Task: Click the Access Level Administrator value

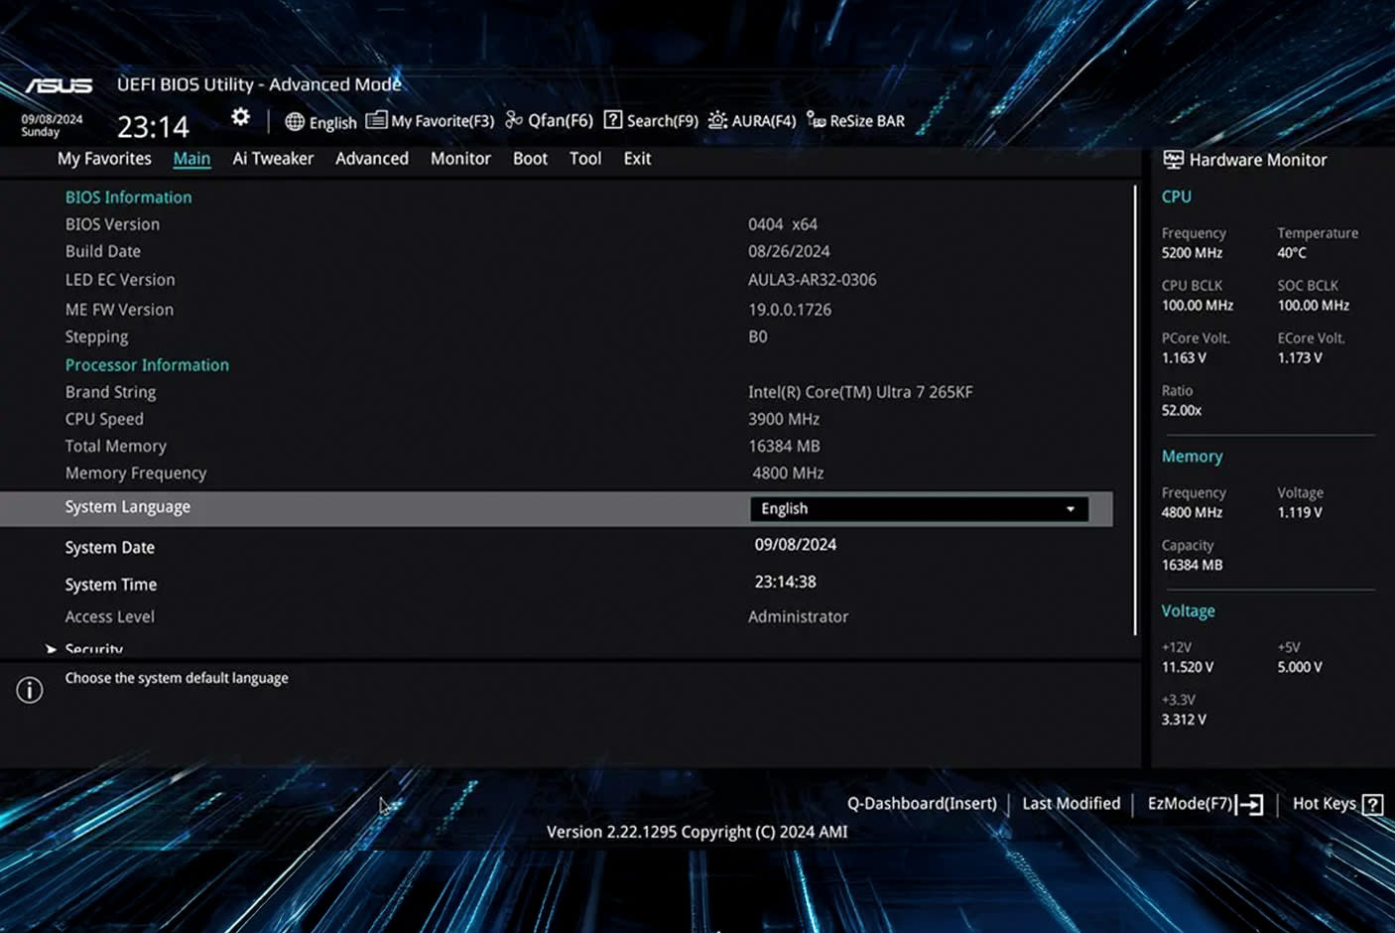Action: pos(799,616)
